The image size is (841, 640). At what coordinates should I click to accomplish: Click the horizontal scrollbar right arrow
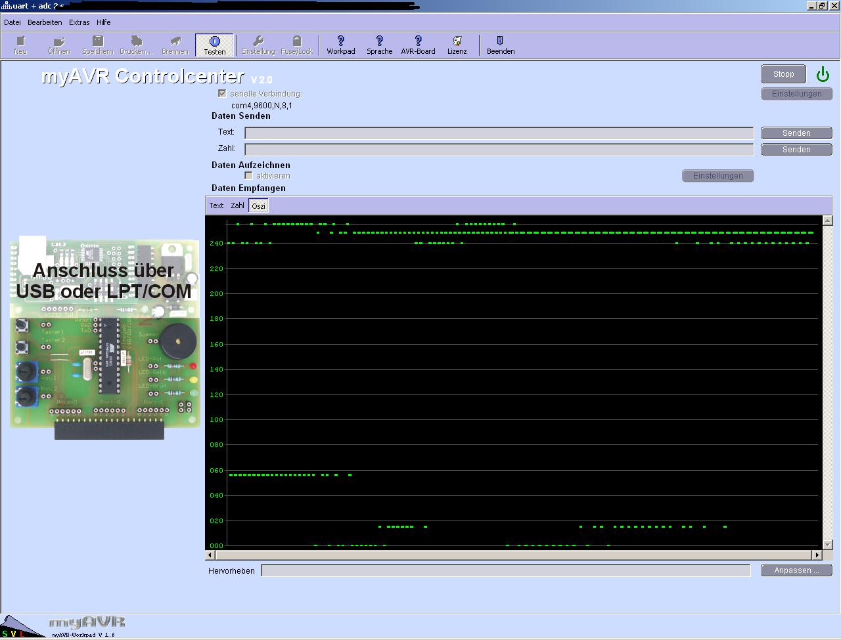(817, 555)
